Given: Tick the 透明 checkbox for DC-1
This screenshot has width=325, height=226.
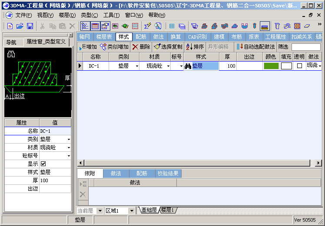Looking at the screenshot, I should 299,66.
